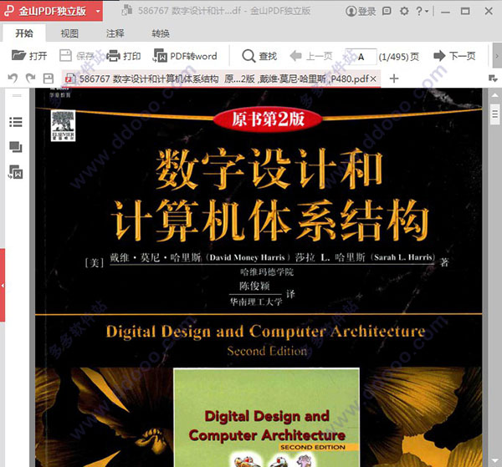Switch to the 转换 tab
Screen dimensions: 502x467
(x=161, y=33)
